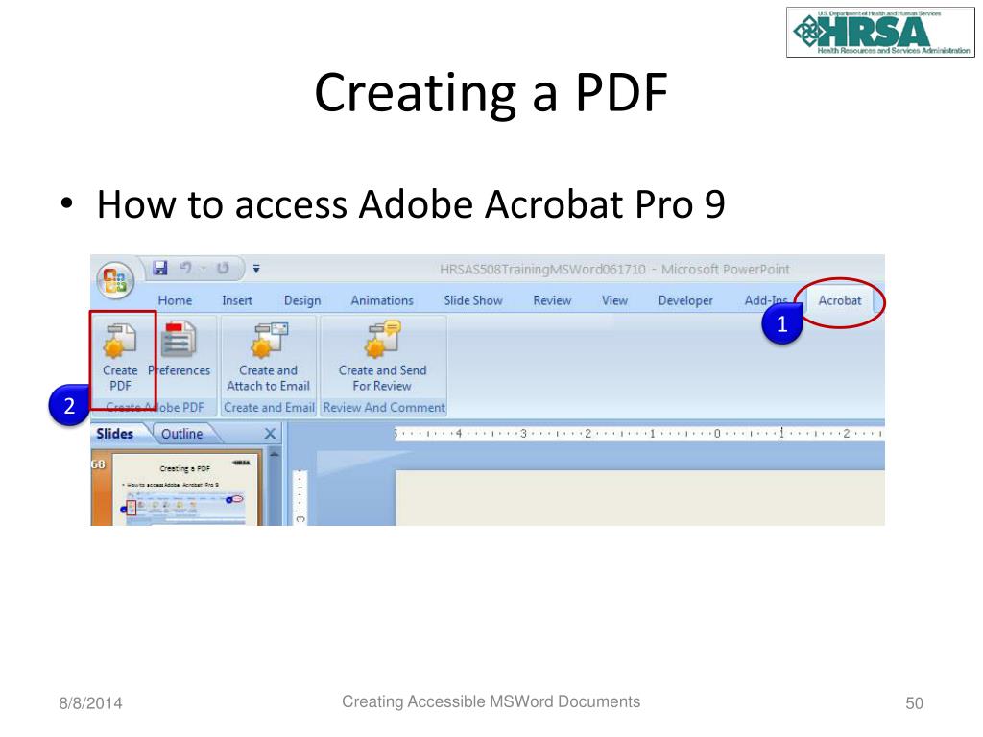Go to the Animations tab

pos(382,300)
